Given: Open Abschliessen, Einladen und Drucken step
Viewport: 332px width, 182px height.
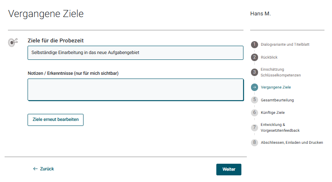Looking at the screenshot, I should (x=291, y=143).
